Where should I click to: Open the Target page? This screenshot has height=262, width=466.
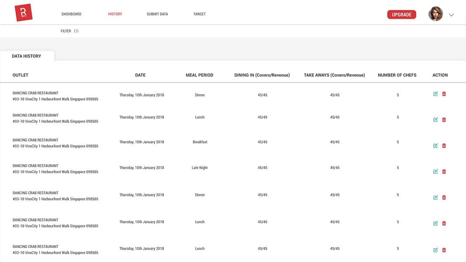200,14
